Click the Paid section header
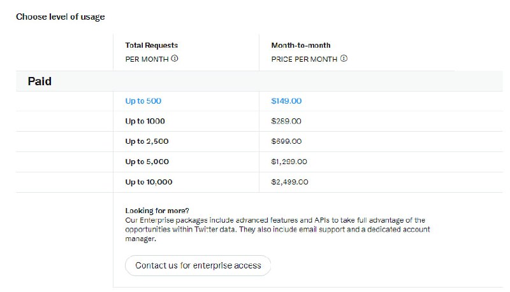This screenshot has height=292, width=510. 40,81
